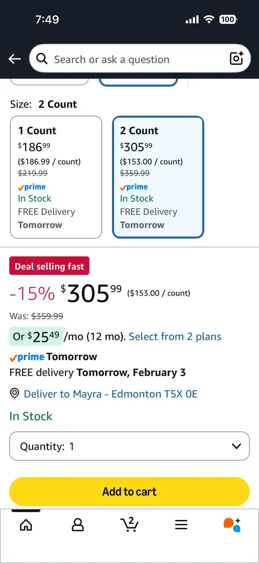Tap the search or ask input field
The height and width of the screenshot is (563, 259).
[134, 59]
